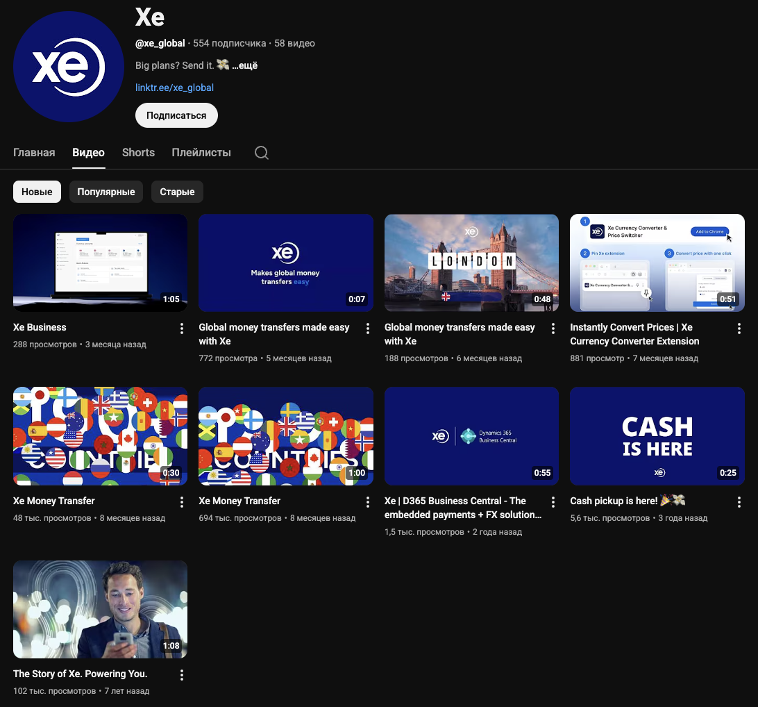
Task: Switch to the Главная tab
Action: coord(34,152)
